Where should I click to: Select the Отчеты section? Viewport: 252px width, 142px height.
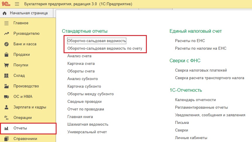tap(20, 128)
